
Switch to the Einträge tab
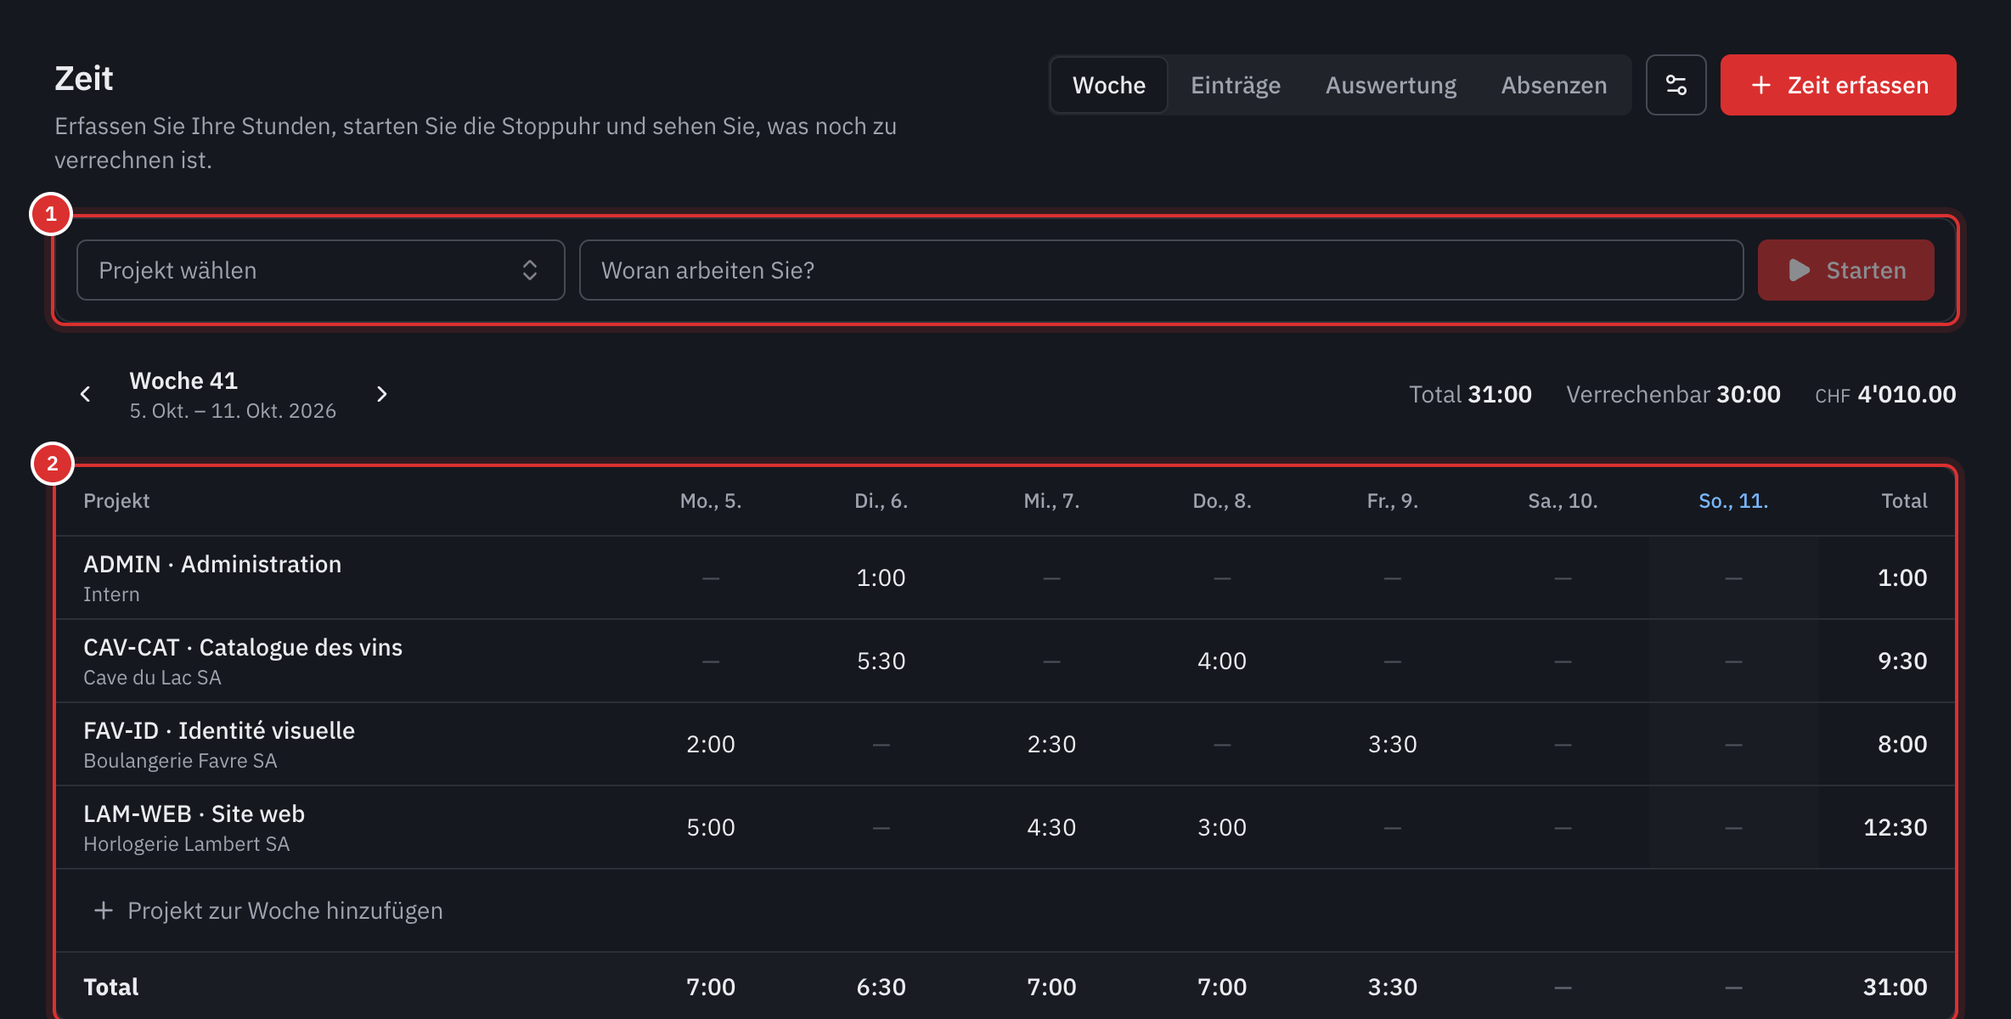1235,85
